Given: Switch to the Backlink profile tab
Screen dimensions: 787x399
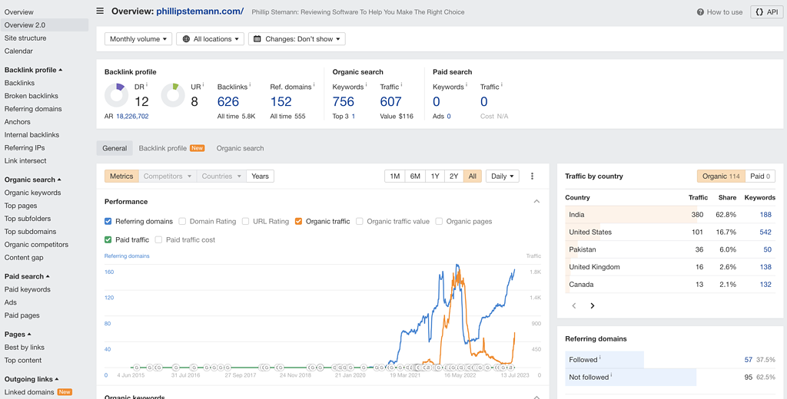Looking at the screenshot, I should [171, 148].
